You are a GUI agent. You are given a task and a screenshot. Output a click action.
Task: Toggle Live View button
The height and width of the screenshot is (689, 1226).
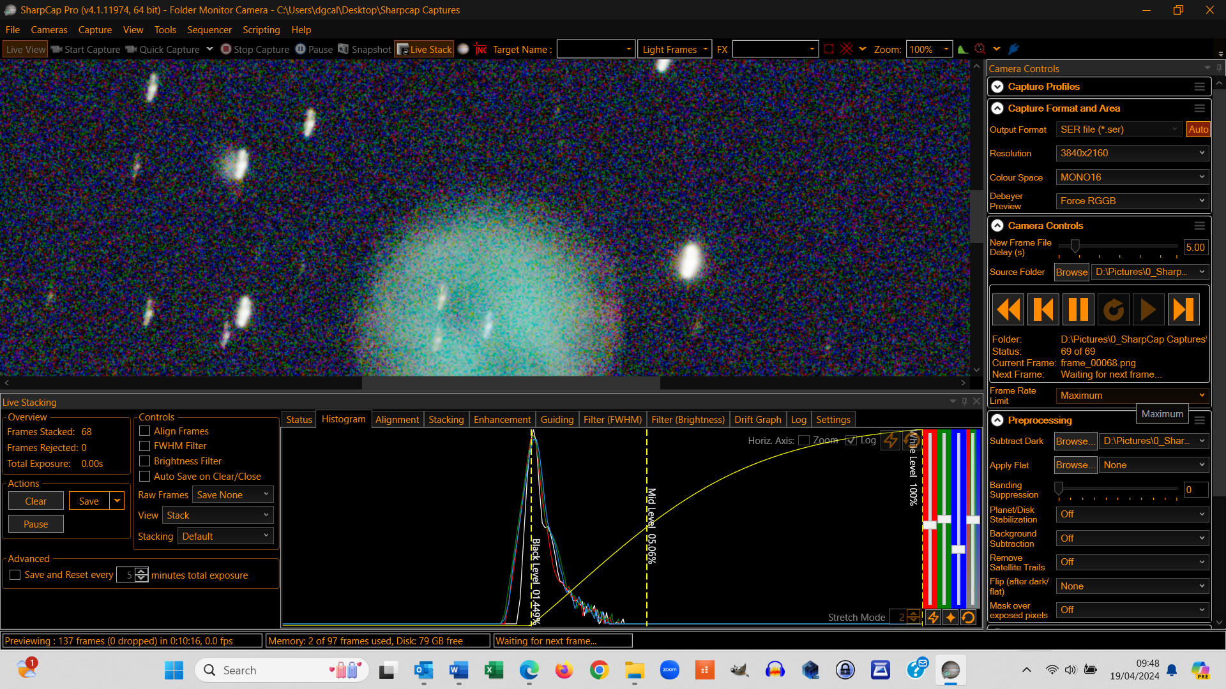coord(26,49)
